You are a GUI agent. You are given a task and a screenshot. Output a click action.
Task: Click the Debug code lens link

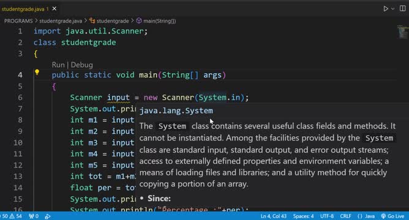click(81, 65)
